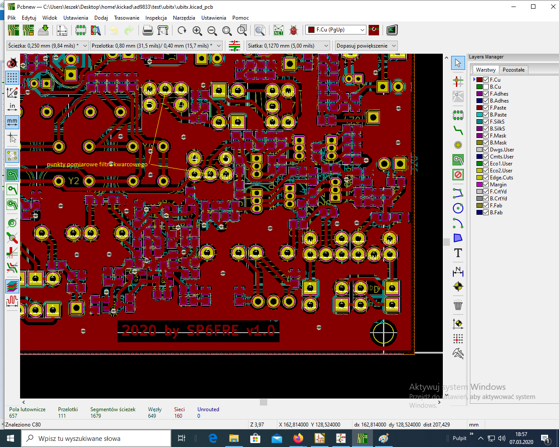Open the track width Ścieżka dropdown
The image size is (559, 447).
point(85,46)
